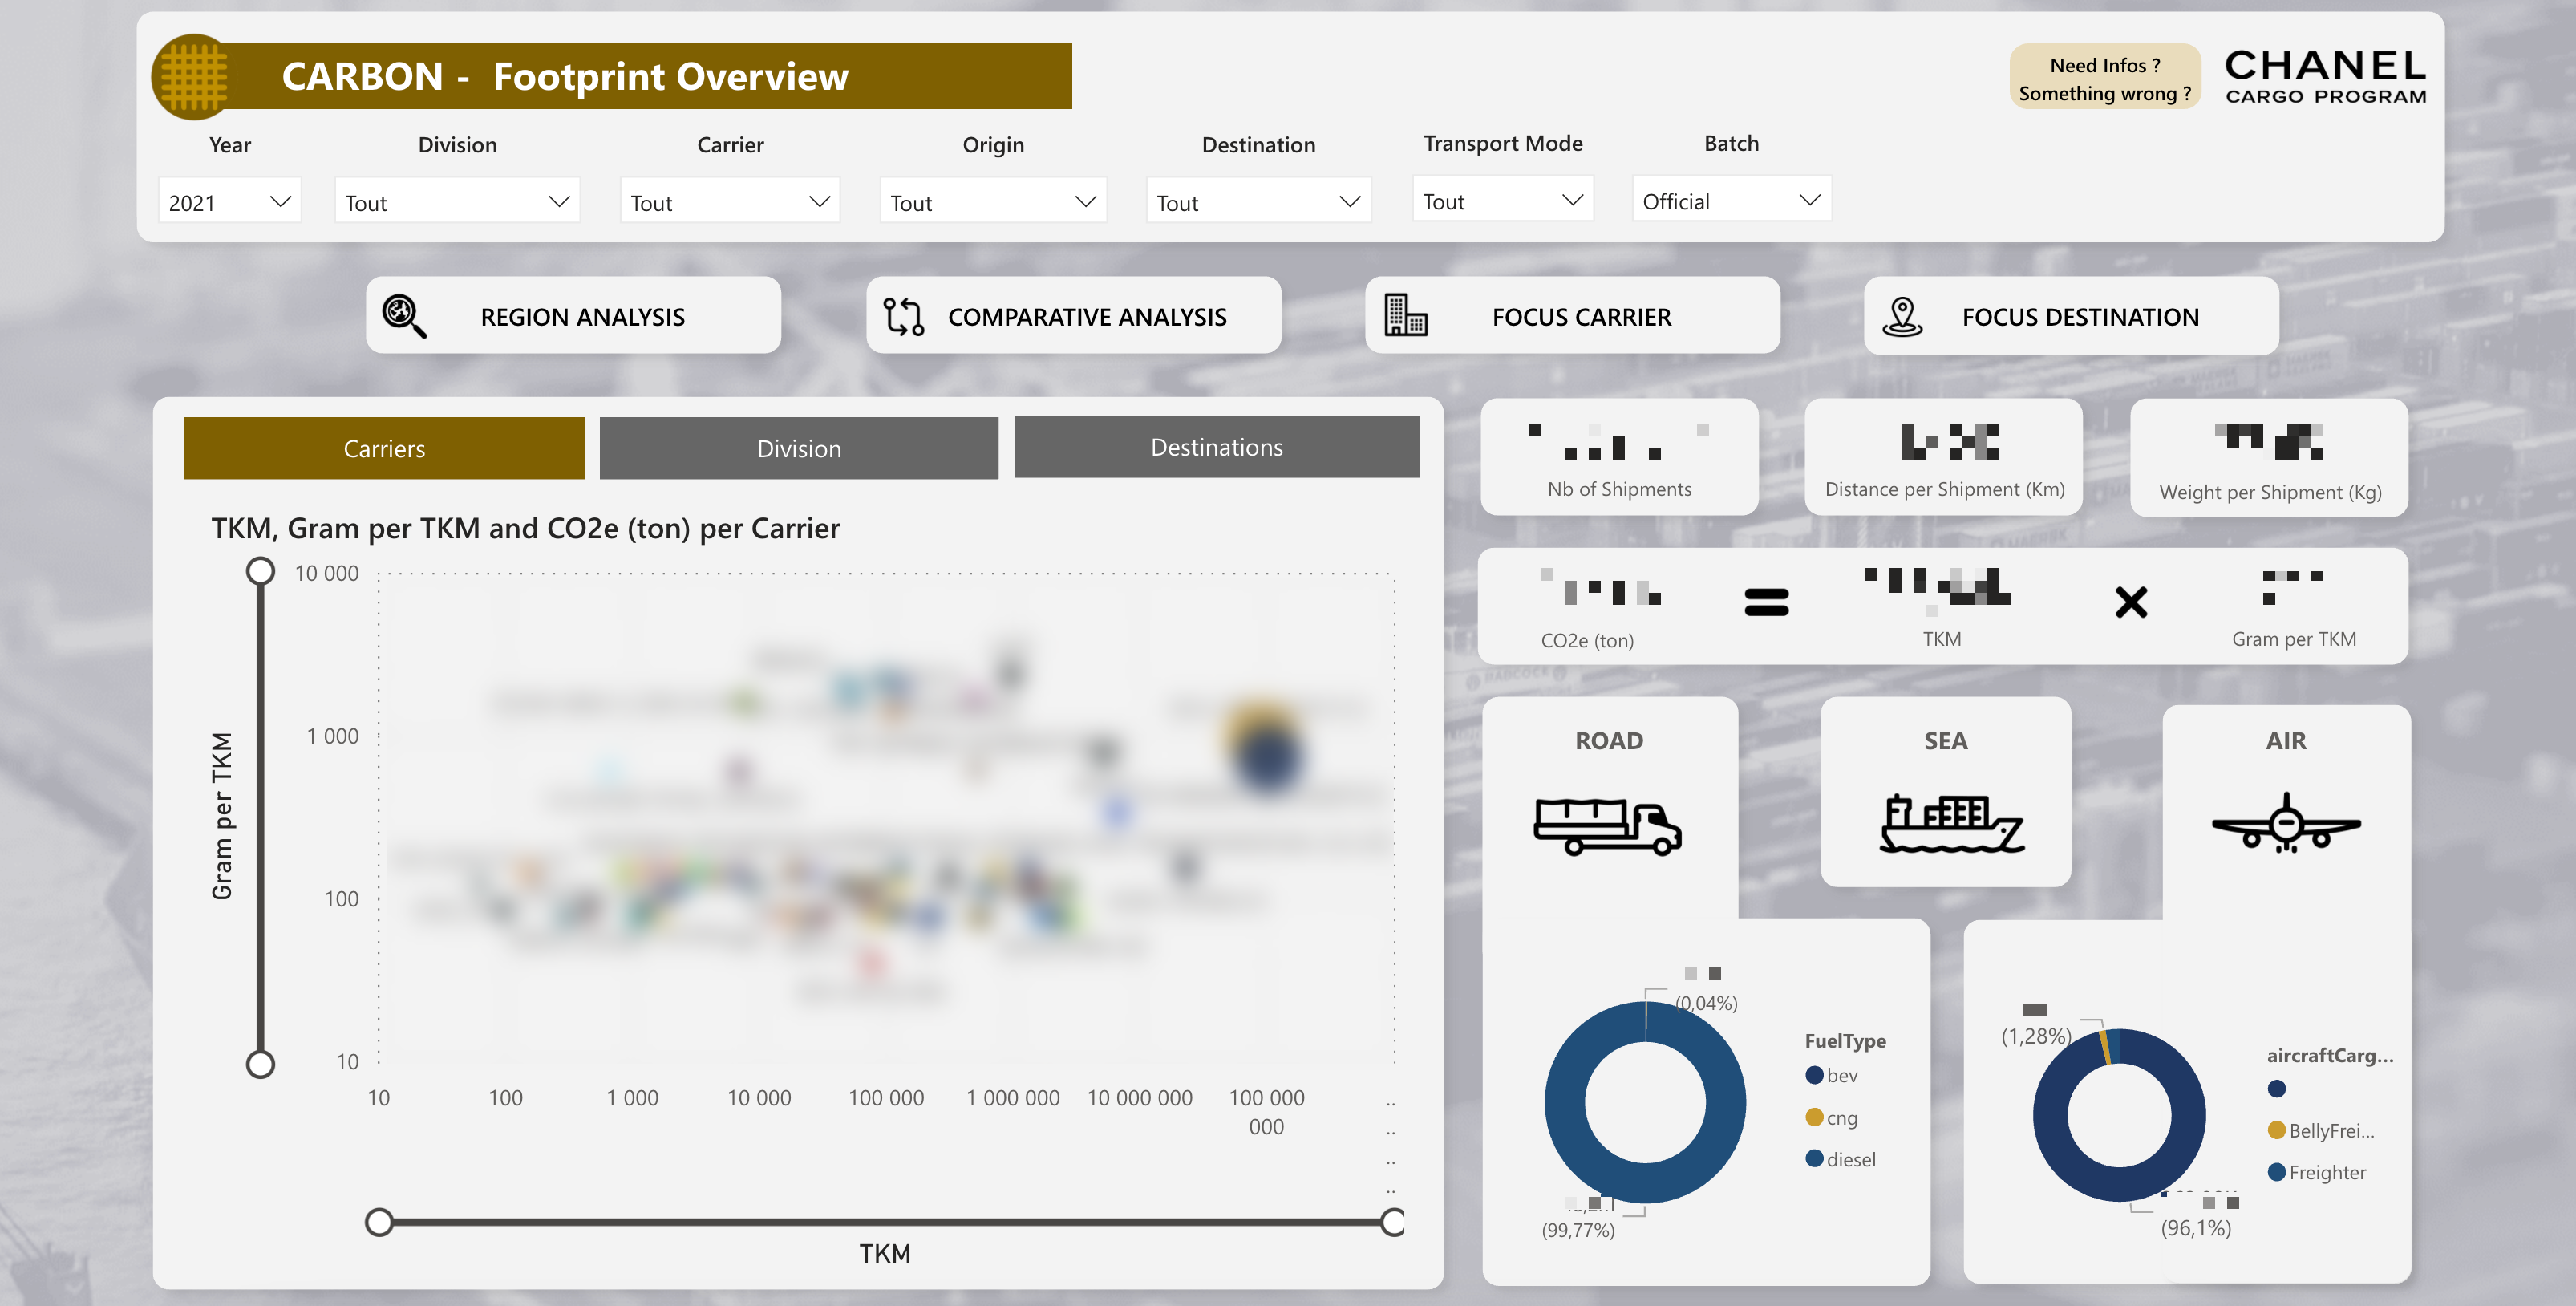Click the Comparative Analysis arrows icon
The width and height of the screenshot is (2576, 1306).
tap(903, 316)
